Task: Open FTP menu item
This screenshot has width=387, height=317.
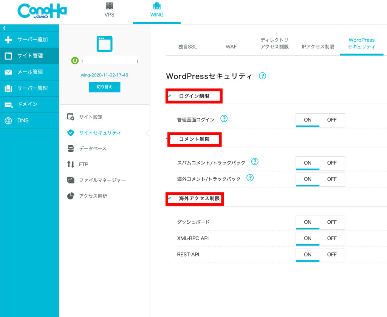Action: pos(84,164)
